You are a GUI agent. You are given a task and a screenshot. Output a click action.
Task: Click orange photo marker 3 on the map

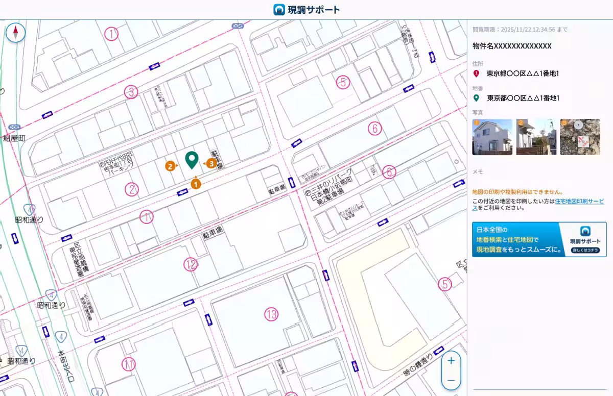click(x=210, y=163)
